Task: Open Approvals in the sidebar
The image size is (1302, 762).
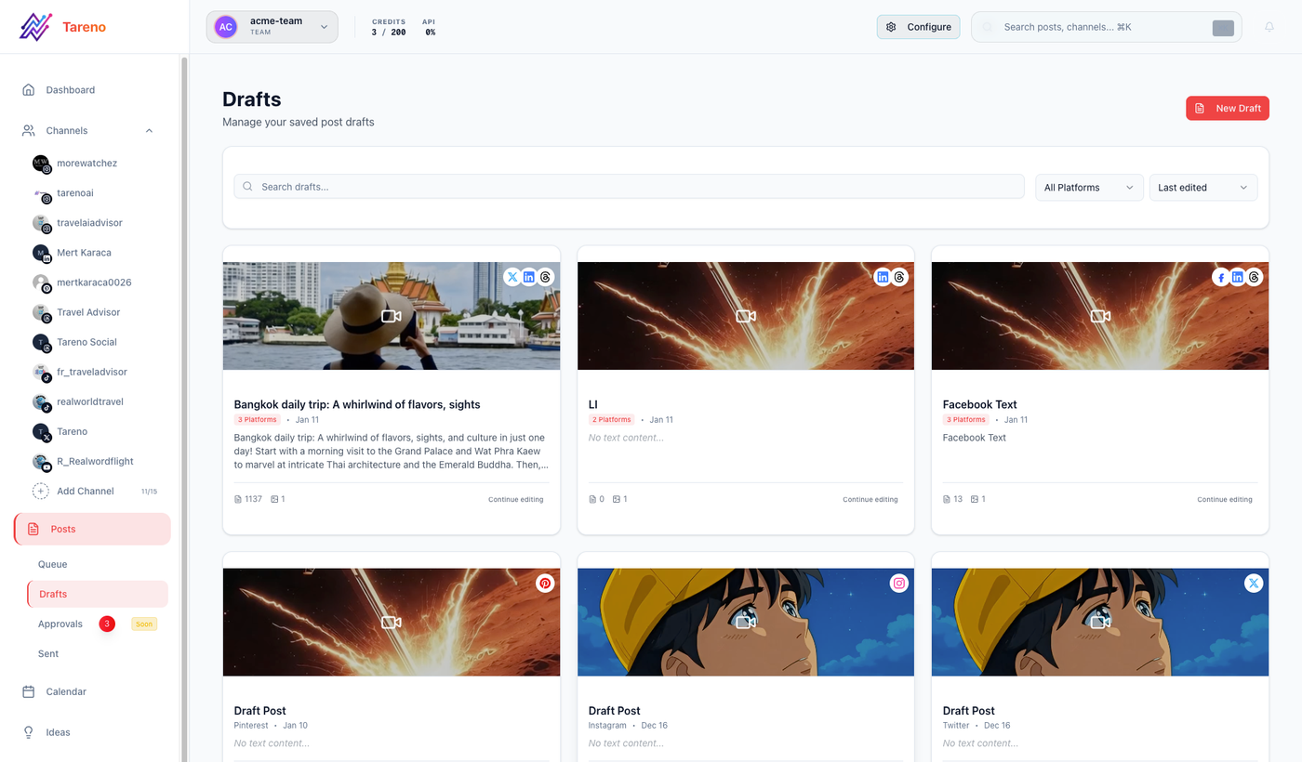Action: click(60, 624)
